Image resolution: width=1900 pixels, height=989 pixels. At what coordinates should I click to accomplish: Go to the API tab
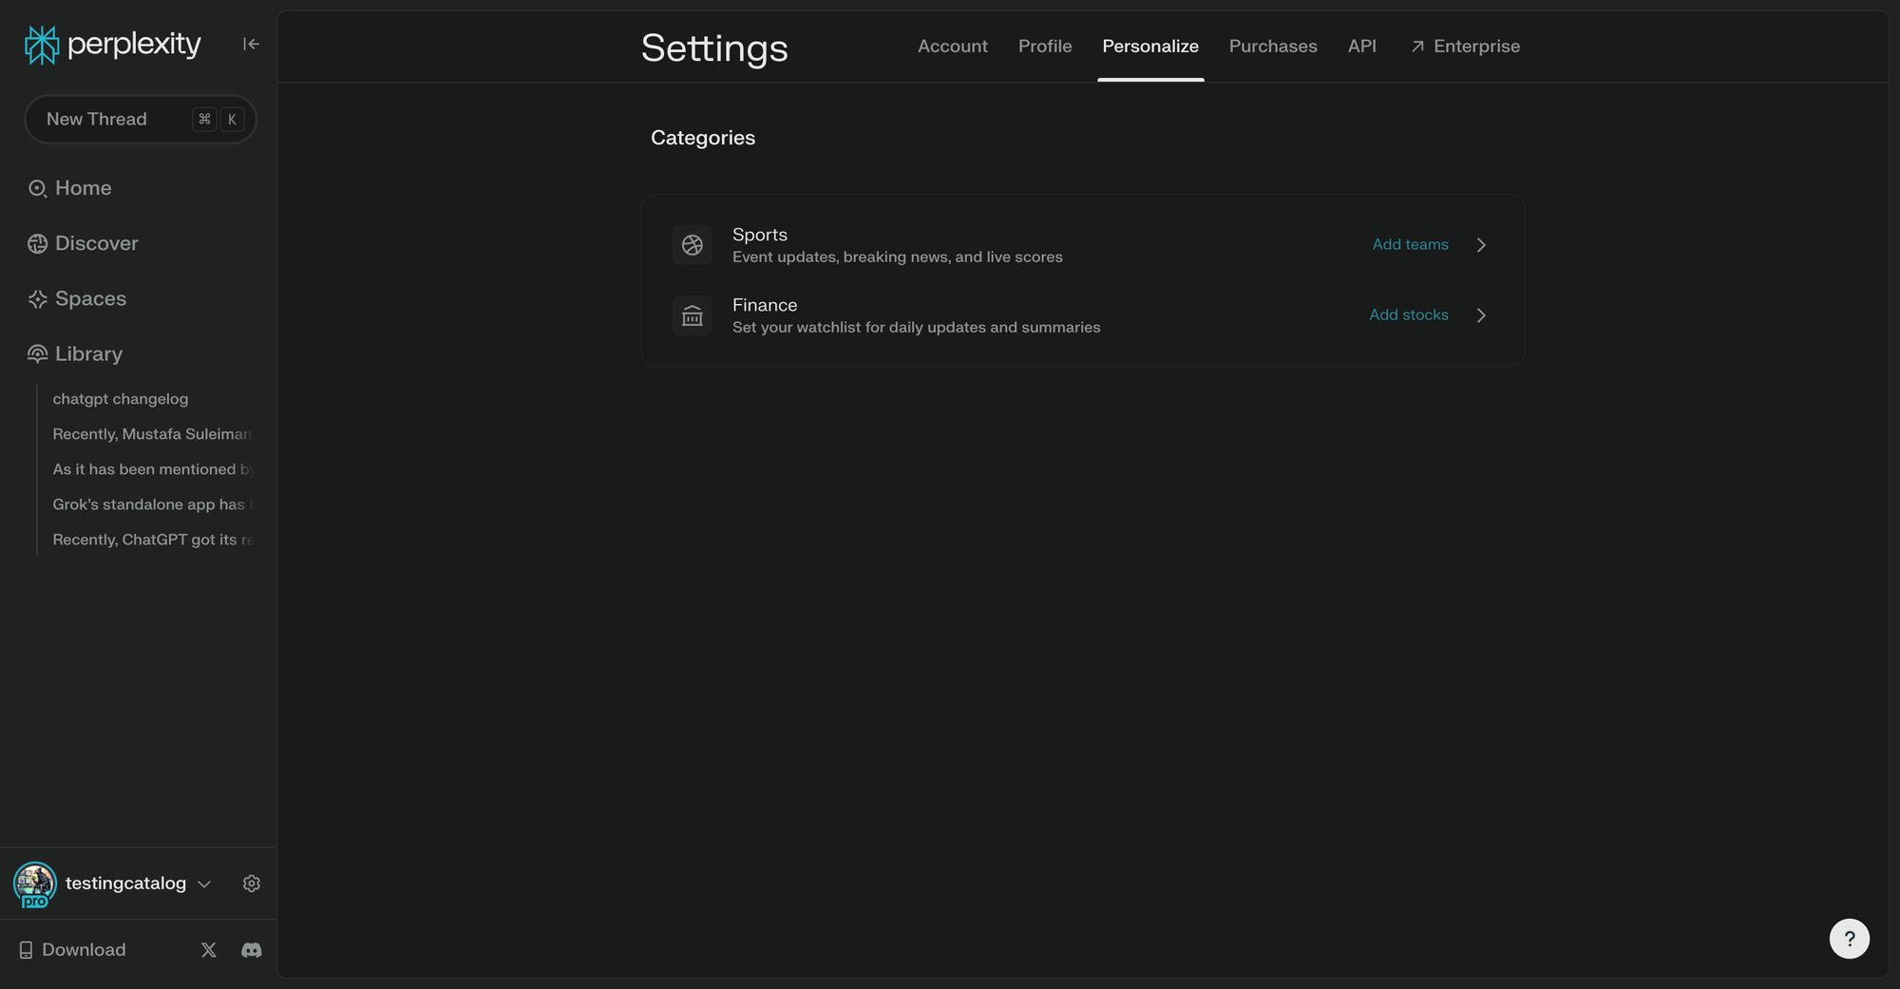(1362, 46)
